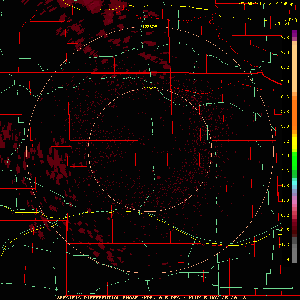Click the 9.0 value on color scale
This screenshot has height=300, width=300.
click(285, 52)
